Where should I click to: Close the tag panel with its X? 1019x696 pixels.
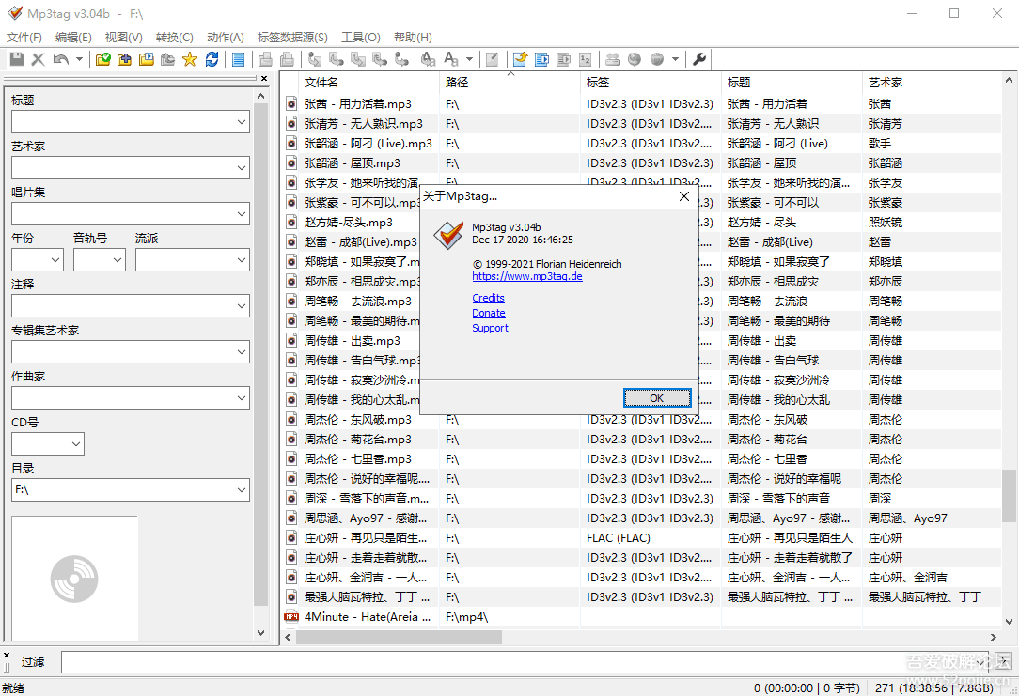click(264, 79)
